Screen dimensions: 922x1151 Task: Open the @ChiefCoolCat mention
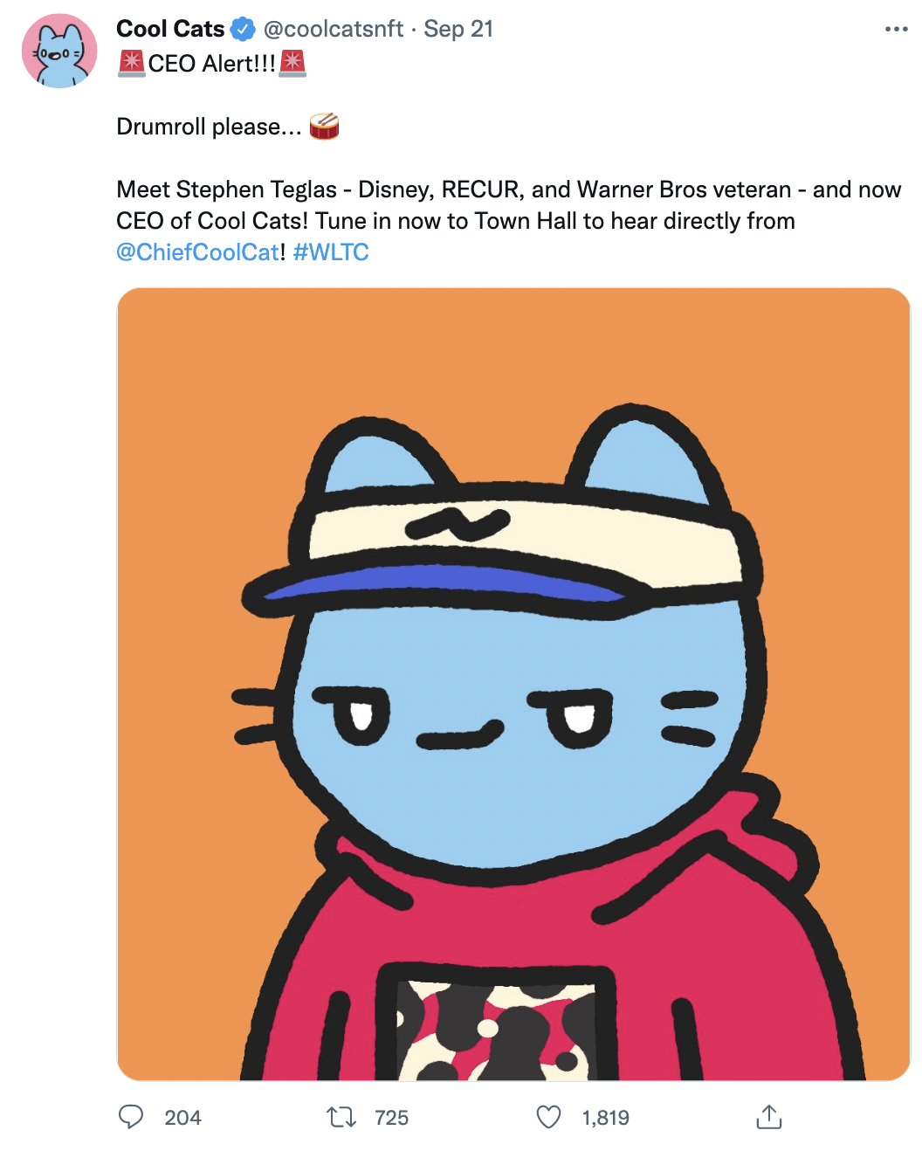[198, 252]
